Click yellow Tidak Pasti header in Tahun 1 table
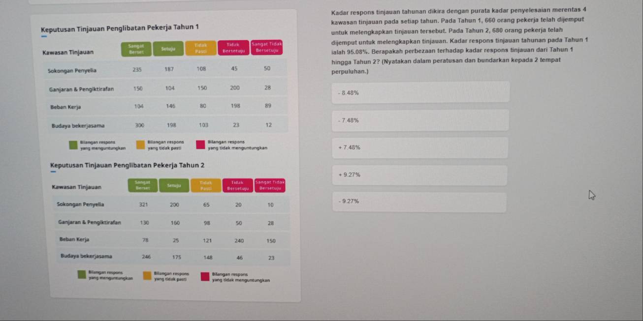Image resolution: width=643 pixels, height=321 pixels. [x=200, y=48]
